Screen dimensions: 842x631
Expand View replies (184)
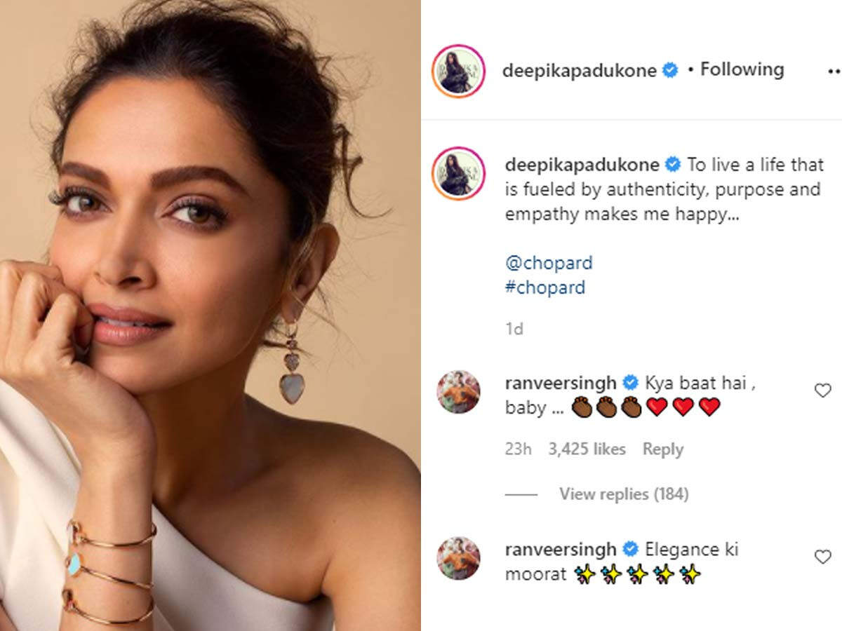(624, 494)
